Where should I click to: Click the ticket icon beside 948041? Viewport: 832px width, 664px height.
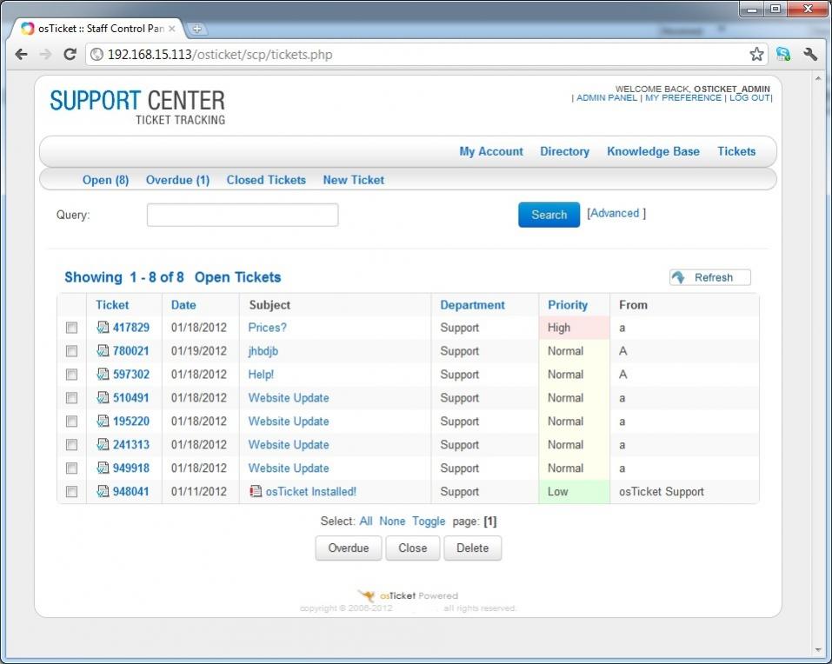(103, 491)
